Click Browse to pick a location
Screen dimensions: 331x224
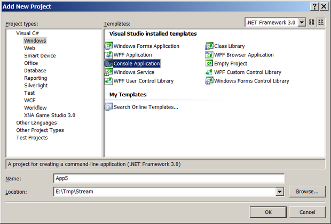(x=307, y=192)
